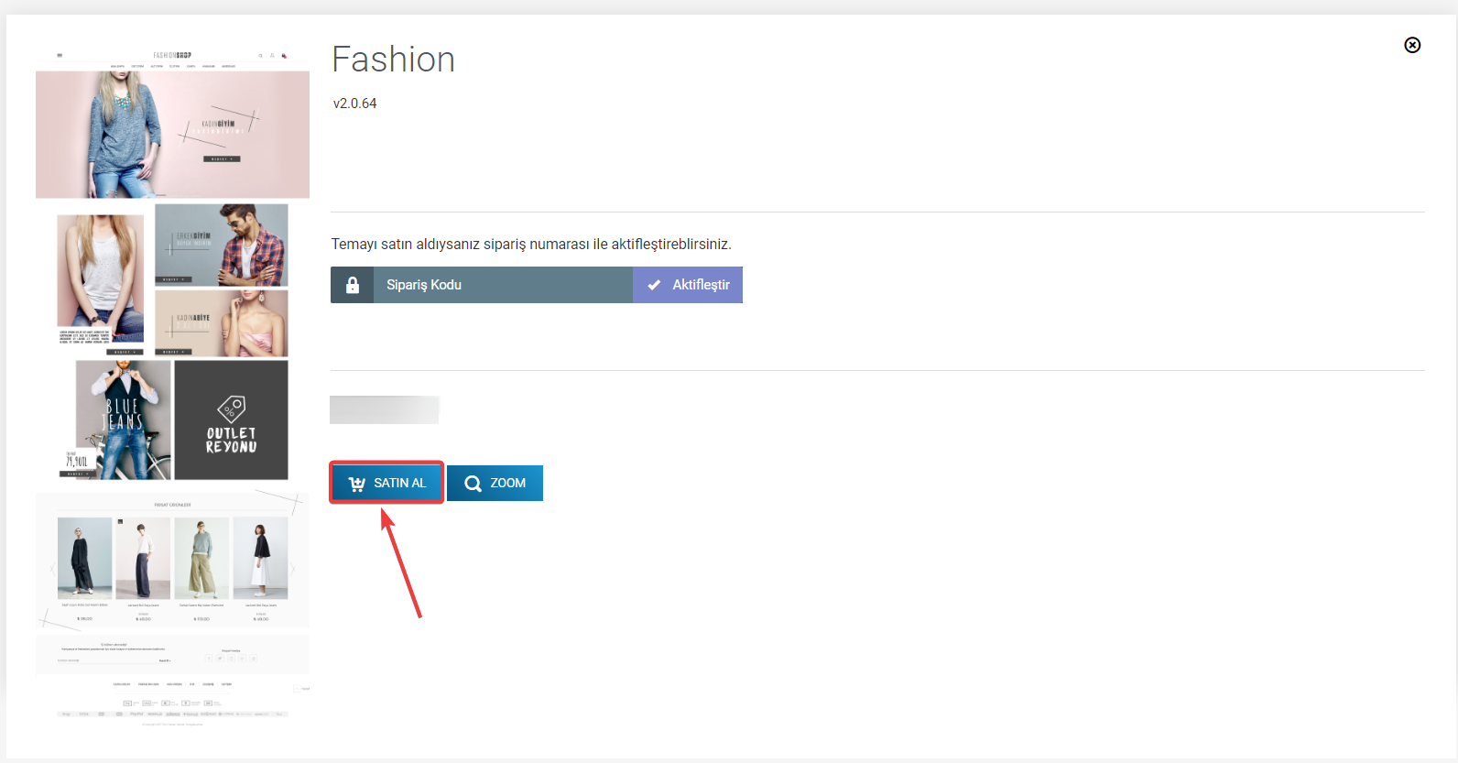Viewport: 1458px width, 763px height.
Task: Click the checkmark icon in Aktifleştir
Action: pos(654,285)
